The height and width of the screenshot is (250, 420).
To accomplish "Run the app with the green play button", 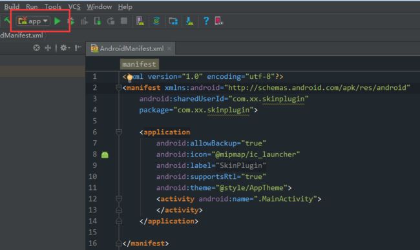I will click(58, 21).
